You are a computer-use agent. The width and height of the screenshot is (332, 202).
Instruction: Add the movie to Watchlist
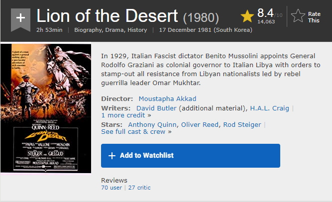pyautogui.click(x=190, y=156)
